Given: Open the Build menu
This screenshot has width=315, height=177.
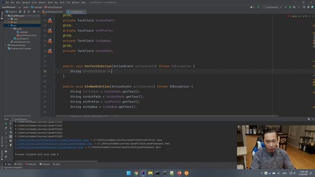Looking at the screenshot, I should tap(50, 2).
